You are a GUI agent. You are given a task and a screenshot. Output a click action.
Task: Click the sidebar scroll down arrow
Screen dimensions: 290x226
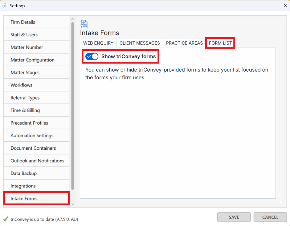tap(73, 204)
